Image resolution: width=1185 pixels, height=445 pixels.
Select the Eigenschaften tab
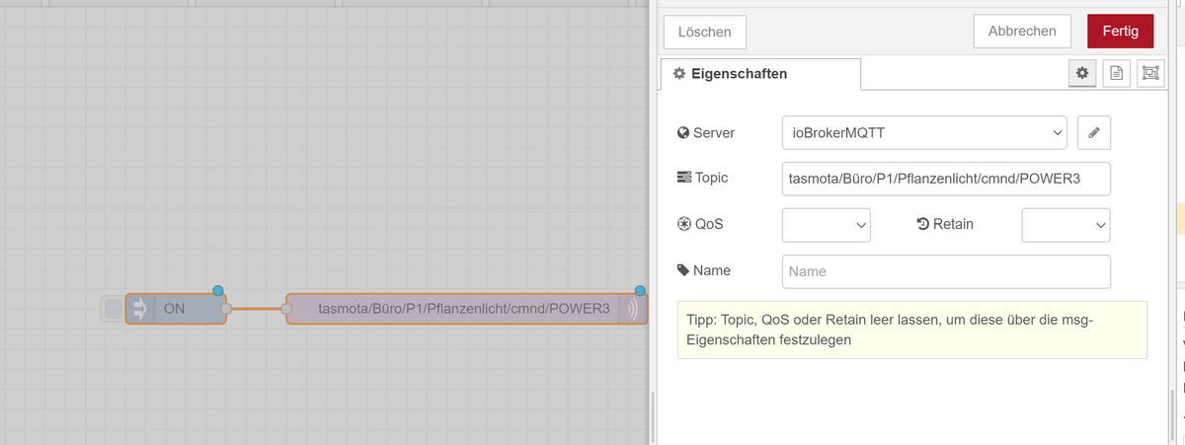[760, 74]
